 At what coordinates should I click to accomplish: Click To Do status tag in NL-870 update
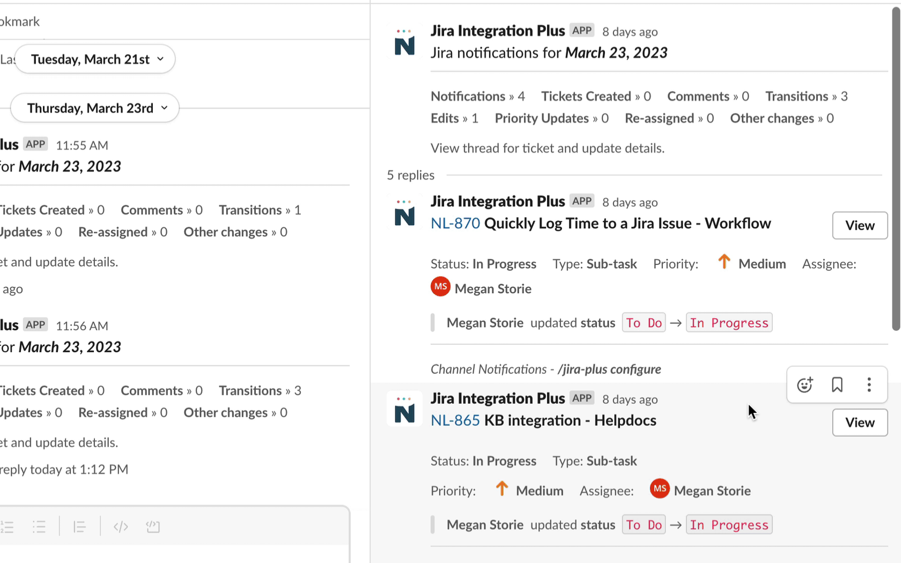[644, 323]
